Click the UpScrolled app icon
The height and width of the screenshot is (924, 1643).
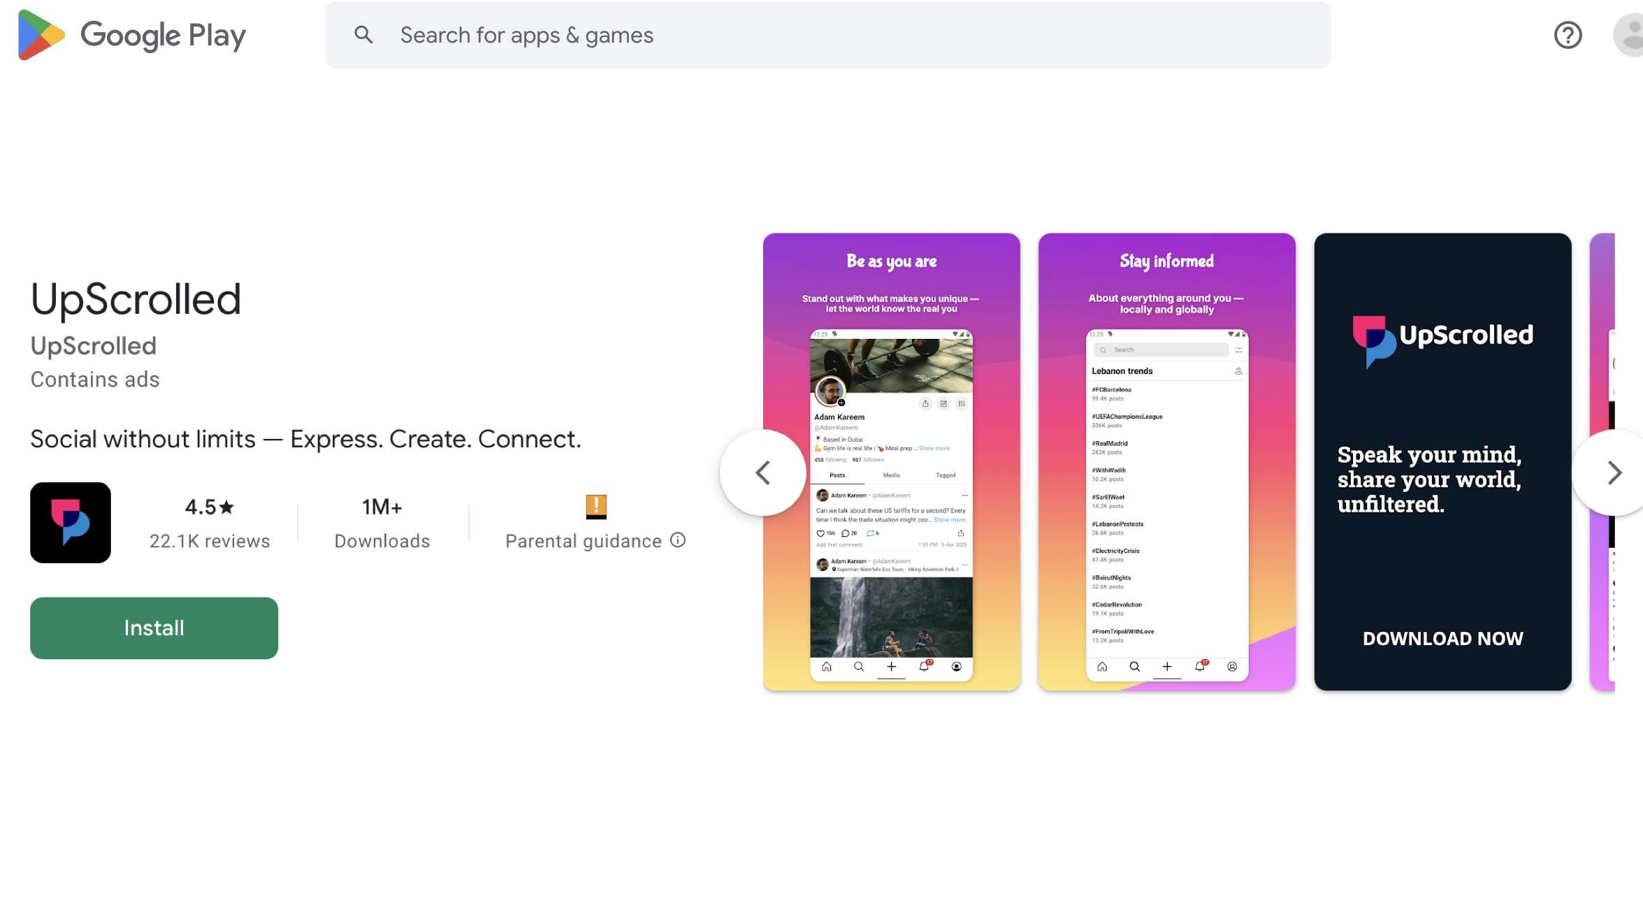tap(70, 523)
